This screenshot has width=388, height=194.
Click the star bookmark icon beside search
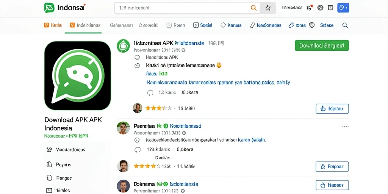click(x=268, y=8)
